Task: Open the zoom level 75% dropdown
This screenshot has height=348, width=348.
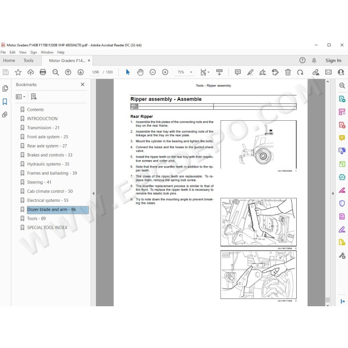Action: pos(191,72)
